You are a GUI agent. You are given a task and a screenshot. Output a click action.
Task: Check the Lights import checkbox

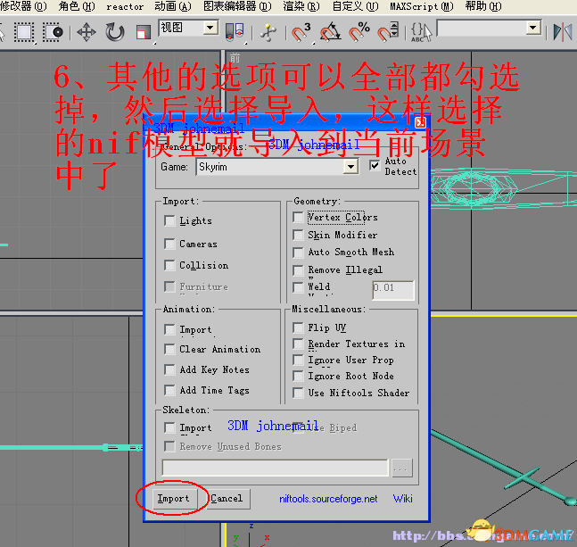click(x=169, y=221)
